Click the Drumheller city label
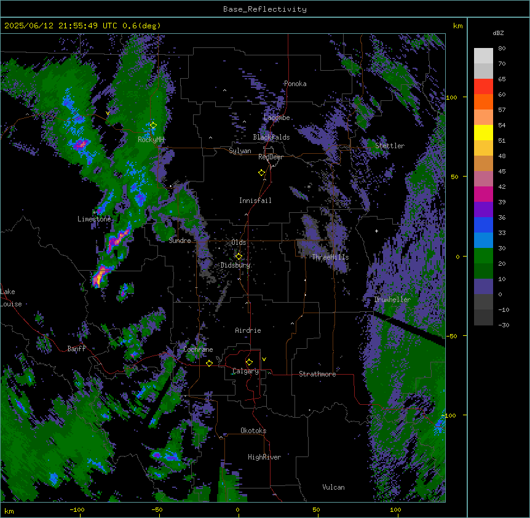 click(392, 300)
